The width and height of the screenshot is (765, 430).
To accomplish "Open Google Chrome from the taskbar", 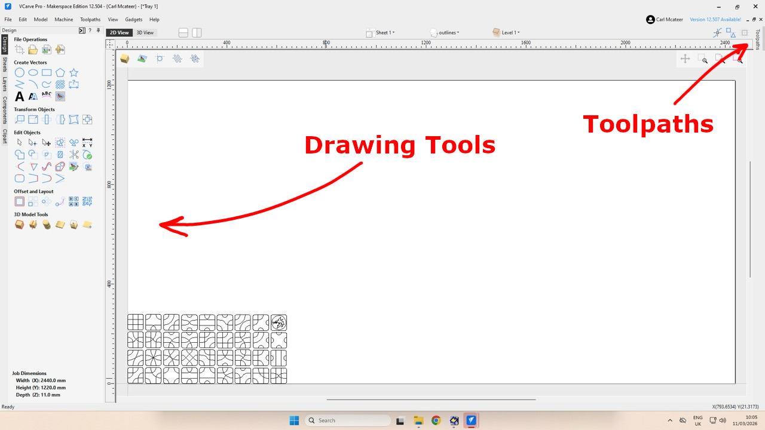I will [x=436, y=420].
